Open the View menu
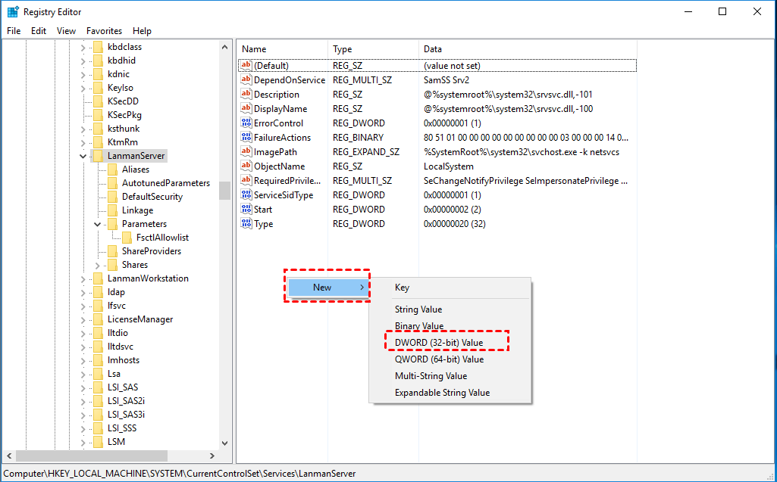This screenshot has height=482, width=777. [66, 31]
